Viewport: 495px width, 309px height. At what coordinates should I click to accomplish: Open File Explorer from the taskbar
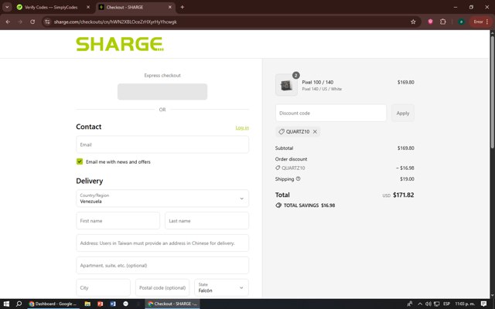point(87,304)
